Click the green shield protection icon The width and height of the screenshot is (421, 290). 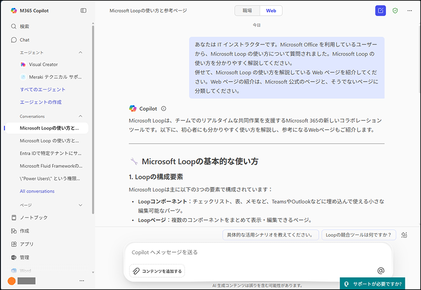click(395, 11)
